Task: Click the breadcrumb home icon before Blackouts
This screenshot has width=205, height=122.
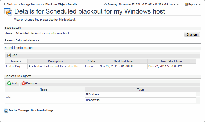Action: tap(4, 4)
